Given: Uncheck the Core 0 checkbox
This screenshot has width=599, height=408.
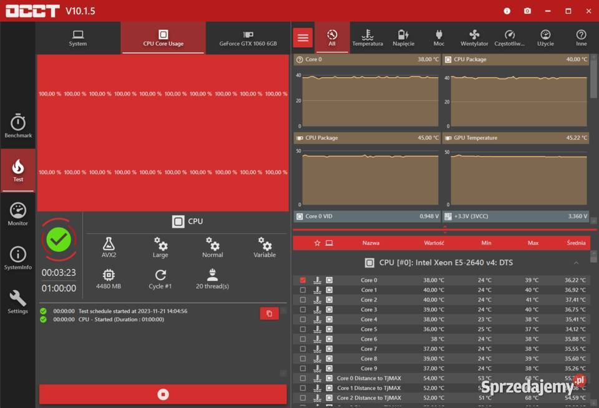Looking at the screenshot, I should point(303,280).
